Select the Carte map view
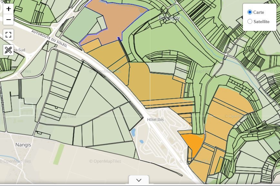This screenshot has height=186, width=280. click(x=250, y=12)
